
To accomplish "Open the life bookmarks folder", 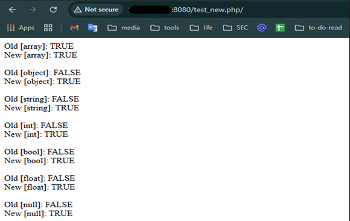I will (201, 28).
